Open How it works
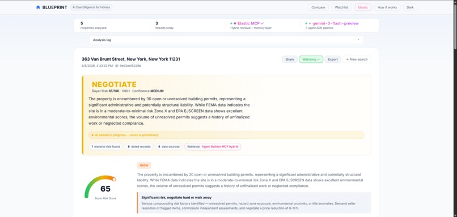Screen dimensions: 457x217 pos(387,7)
